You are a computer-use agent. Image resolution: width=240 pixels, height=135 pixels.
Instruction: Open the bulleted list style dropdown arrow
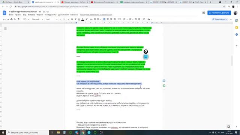click(133, 19)
